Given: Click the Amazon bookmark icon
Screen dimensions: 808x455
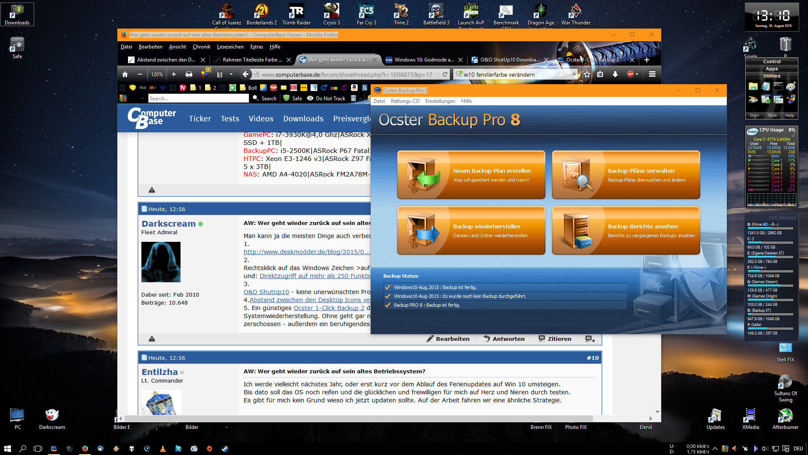Looking at the screenshot, I should [x=354, y=88].
